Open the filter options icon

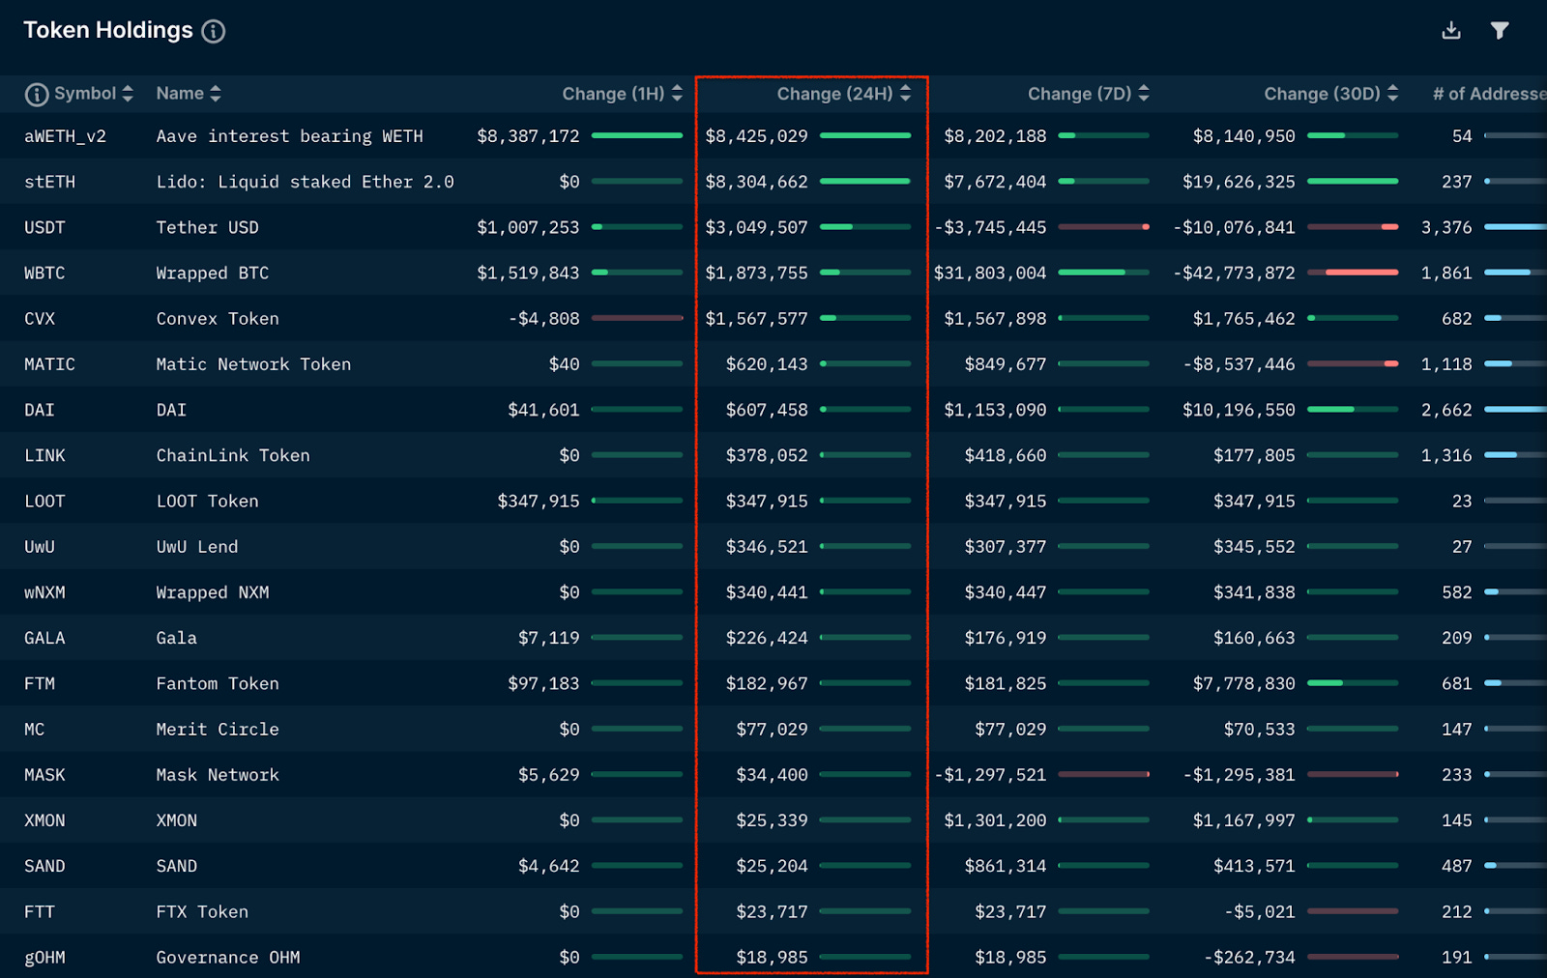tap(1500, 31)
